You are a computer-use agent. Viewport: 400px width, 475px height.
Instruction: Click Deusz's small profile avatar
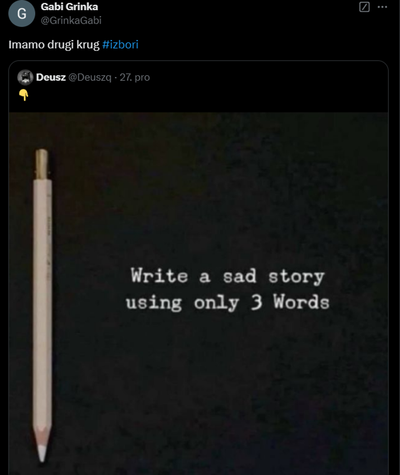pos(25,77)
